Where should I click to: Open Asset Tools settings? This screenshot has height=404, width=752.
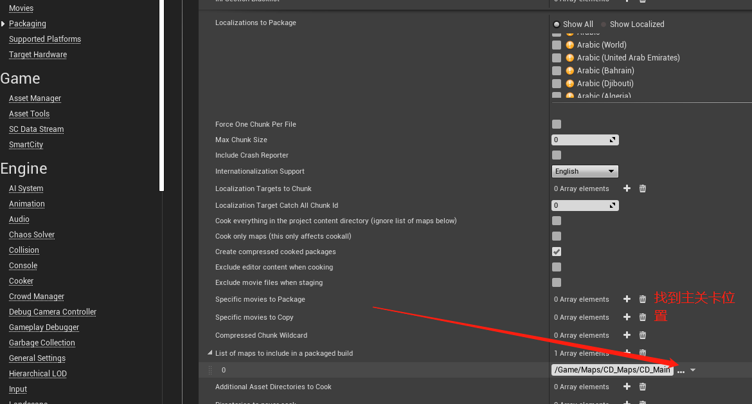[x=30, y=114]
